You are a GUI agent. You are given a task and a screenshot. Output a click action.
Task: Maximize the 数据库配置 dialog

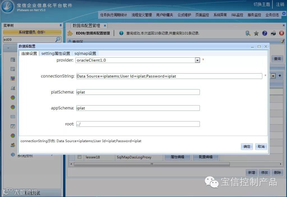pyautogui.click(x=259, y=47)
